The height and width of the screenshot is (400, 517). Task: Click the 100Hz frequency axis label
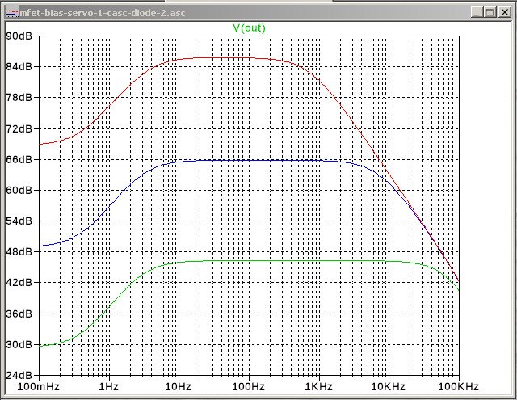coord(248,386)
